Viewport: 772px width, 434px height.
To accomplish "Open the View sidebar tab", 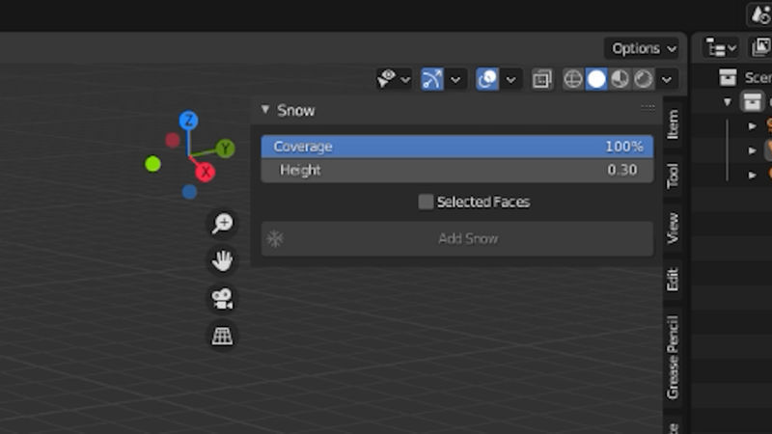I will coord(673,228).
